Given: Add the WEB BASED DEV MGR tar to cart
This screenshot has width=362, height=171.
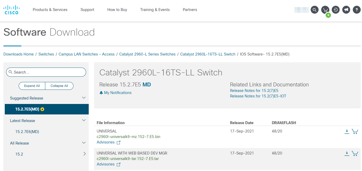Looking at the screenshot, I should coord(355,153).
